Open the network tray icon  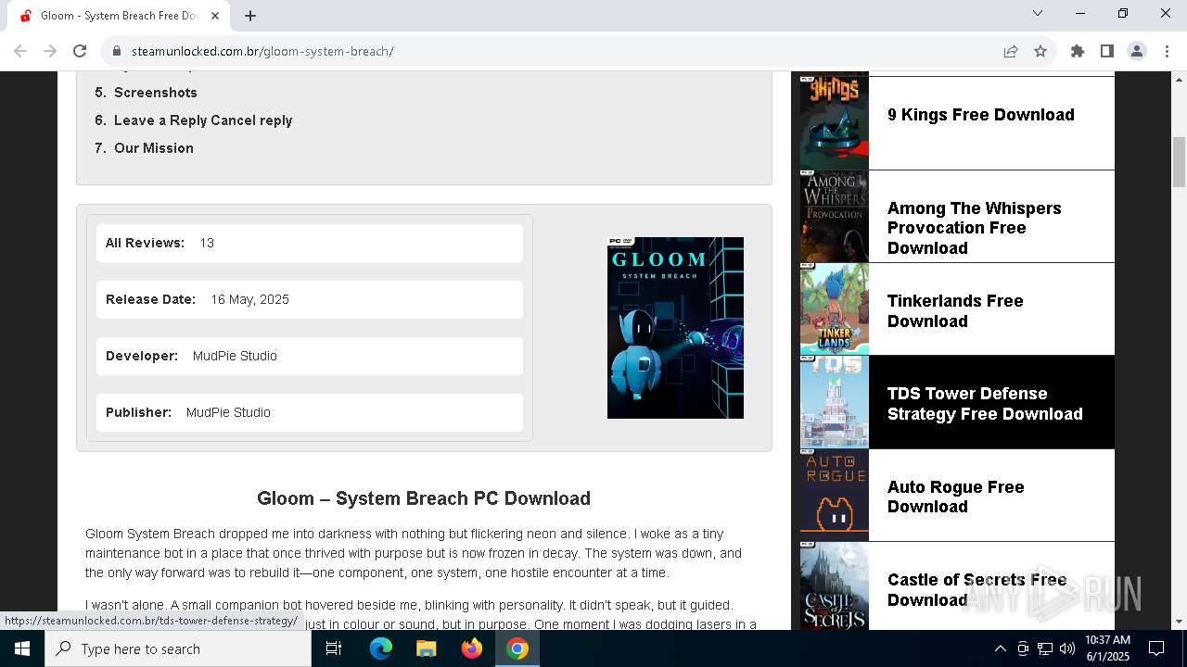[1045, 648]
